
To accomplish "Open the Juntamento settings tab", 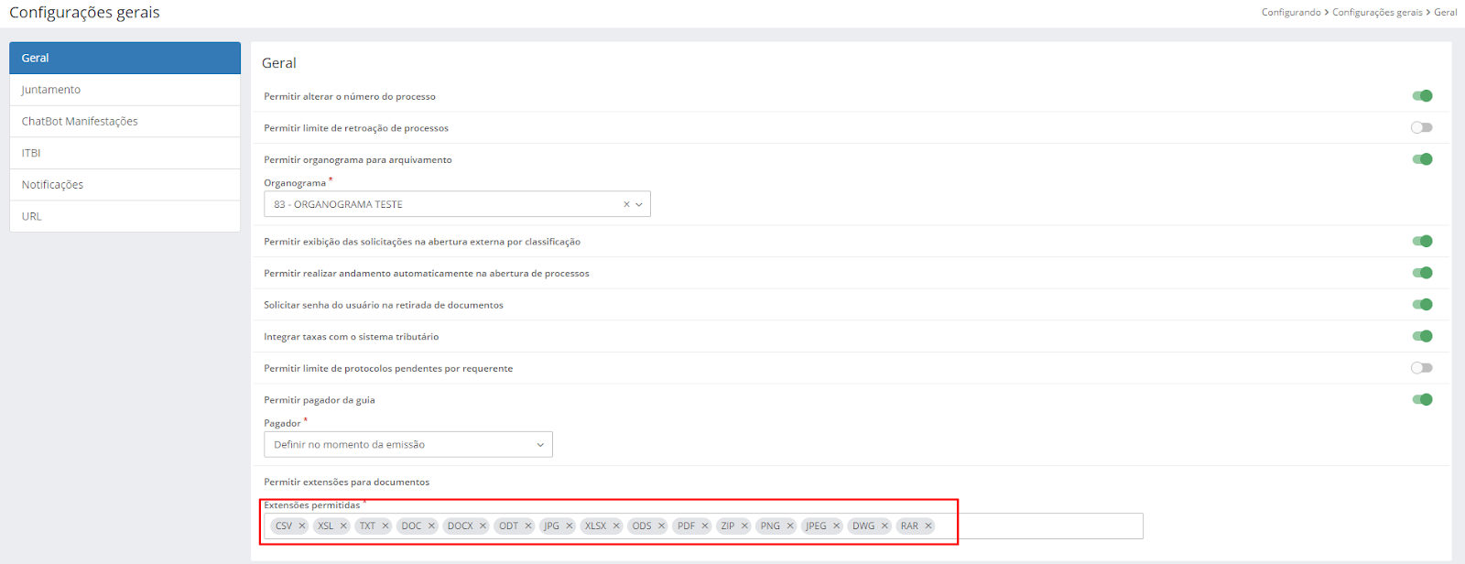I will click(x=51, y=90).
